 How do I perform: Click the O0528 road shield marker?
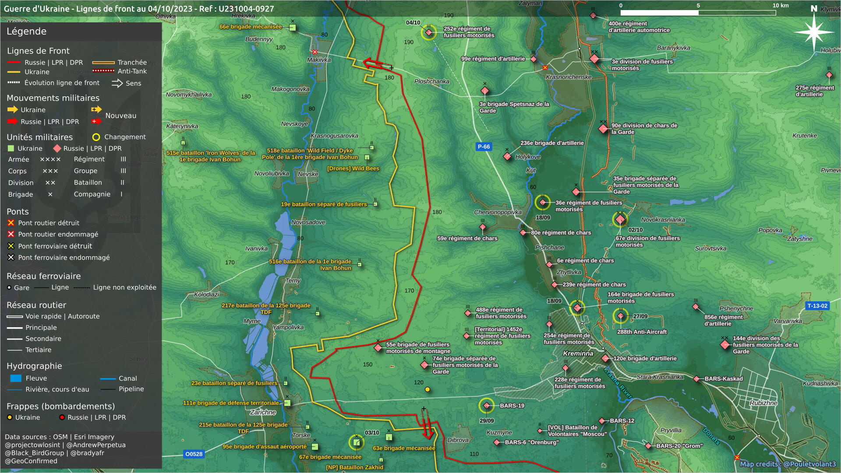point(194,454)
